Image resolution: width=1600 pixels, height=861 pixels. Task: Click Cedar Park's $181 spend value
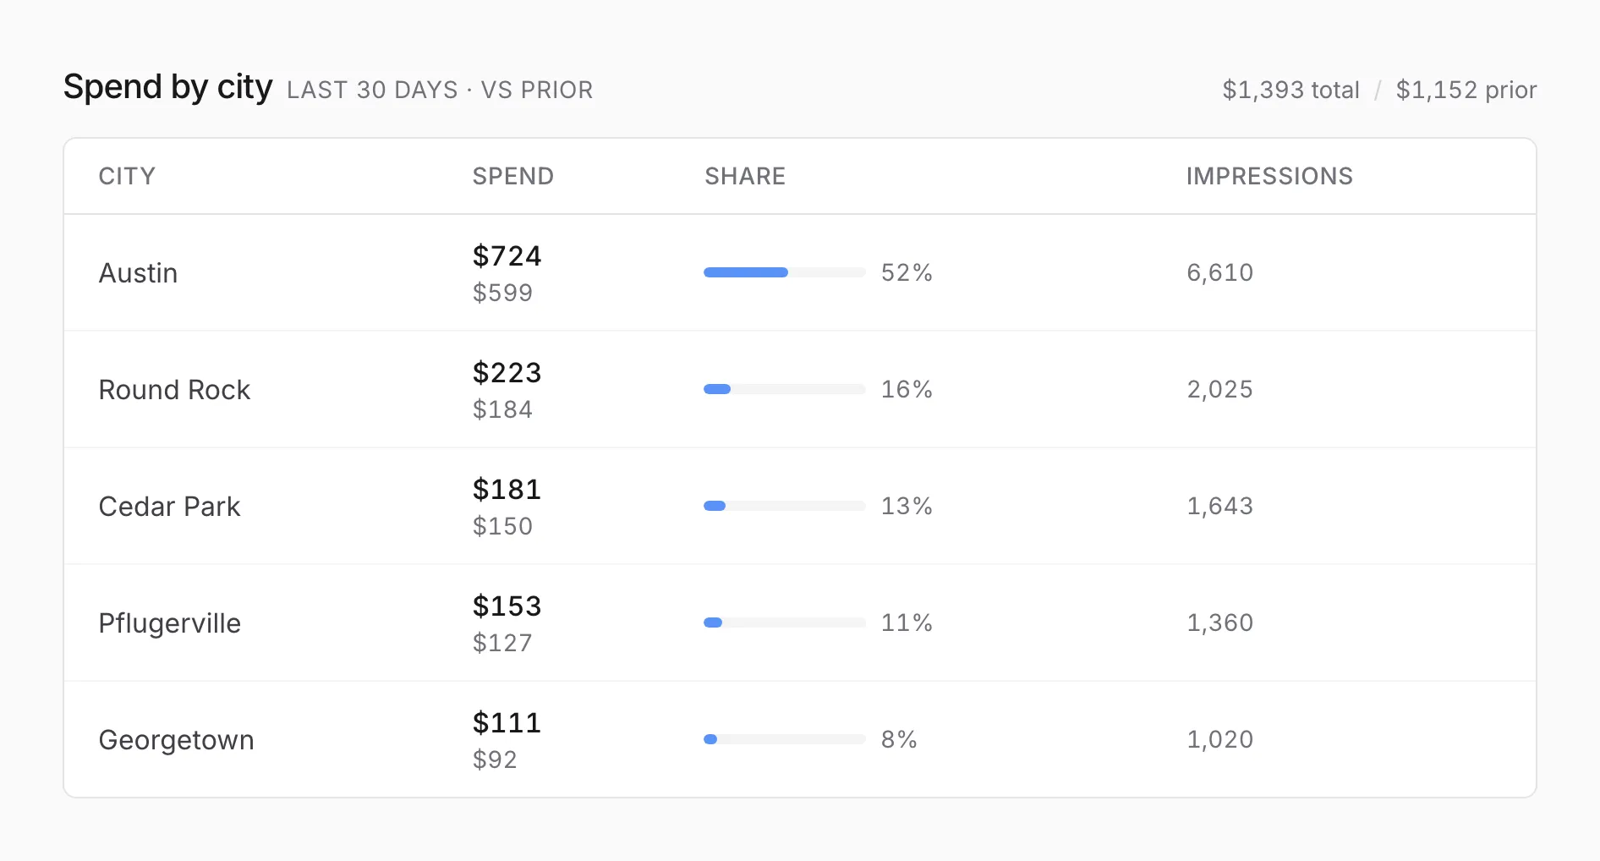(x=507, y=489)
